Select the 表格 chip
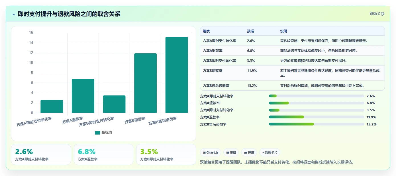The width and height of the screenshot is (396, 176). click(x=231, y=152)
